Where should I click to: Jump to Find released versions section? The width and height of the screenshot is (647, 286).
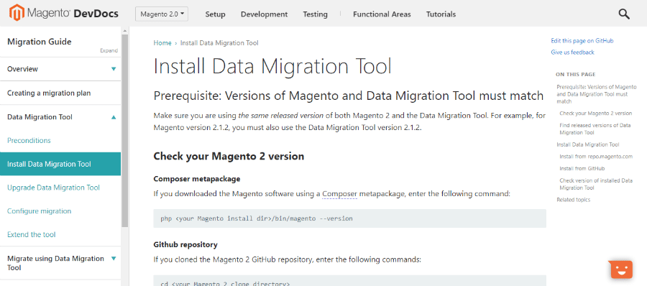(595, 129)
